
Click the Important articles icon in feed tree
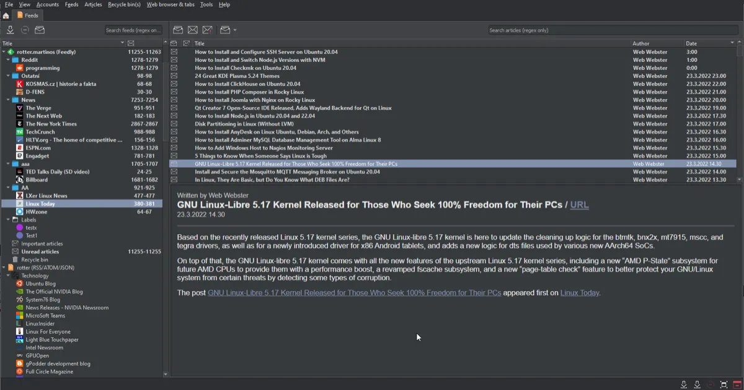tap(15, 243)
